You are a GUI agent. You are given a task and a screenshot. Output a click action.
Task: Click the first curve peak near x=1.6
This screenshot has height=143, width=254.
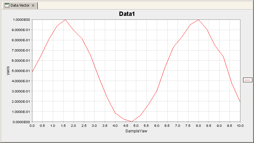[x=65, y=20]
